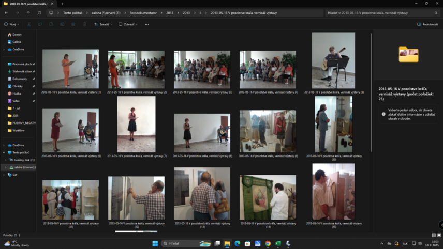The width and height of the screenshot is (443, 249).
Task: Launch Microsoft Edge from taskbar
Action: tap(238, 243)
